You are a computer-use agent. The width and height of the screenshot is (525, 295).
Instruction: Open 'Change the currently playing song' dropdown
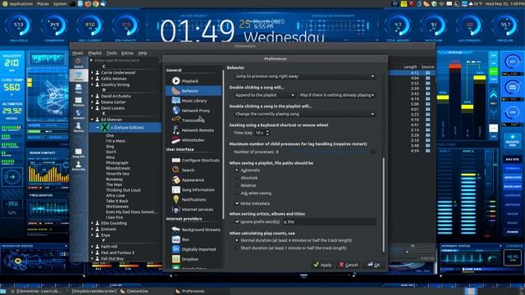tap(304, 114)
